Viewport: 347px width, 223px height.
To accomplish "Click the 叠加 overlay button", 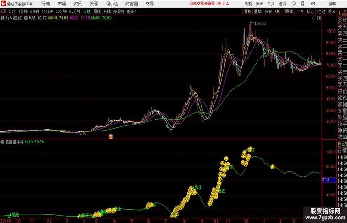I will [258, 11].
